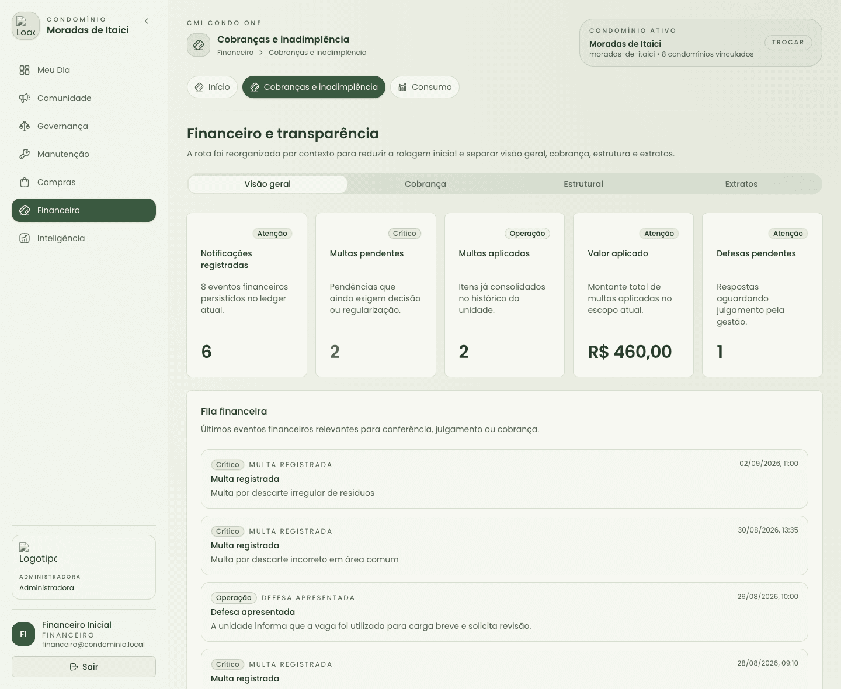Click the 02/09/2026, 11:00 timestamp
This screenshot has width=841, height=689.
769,464
